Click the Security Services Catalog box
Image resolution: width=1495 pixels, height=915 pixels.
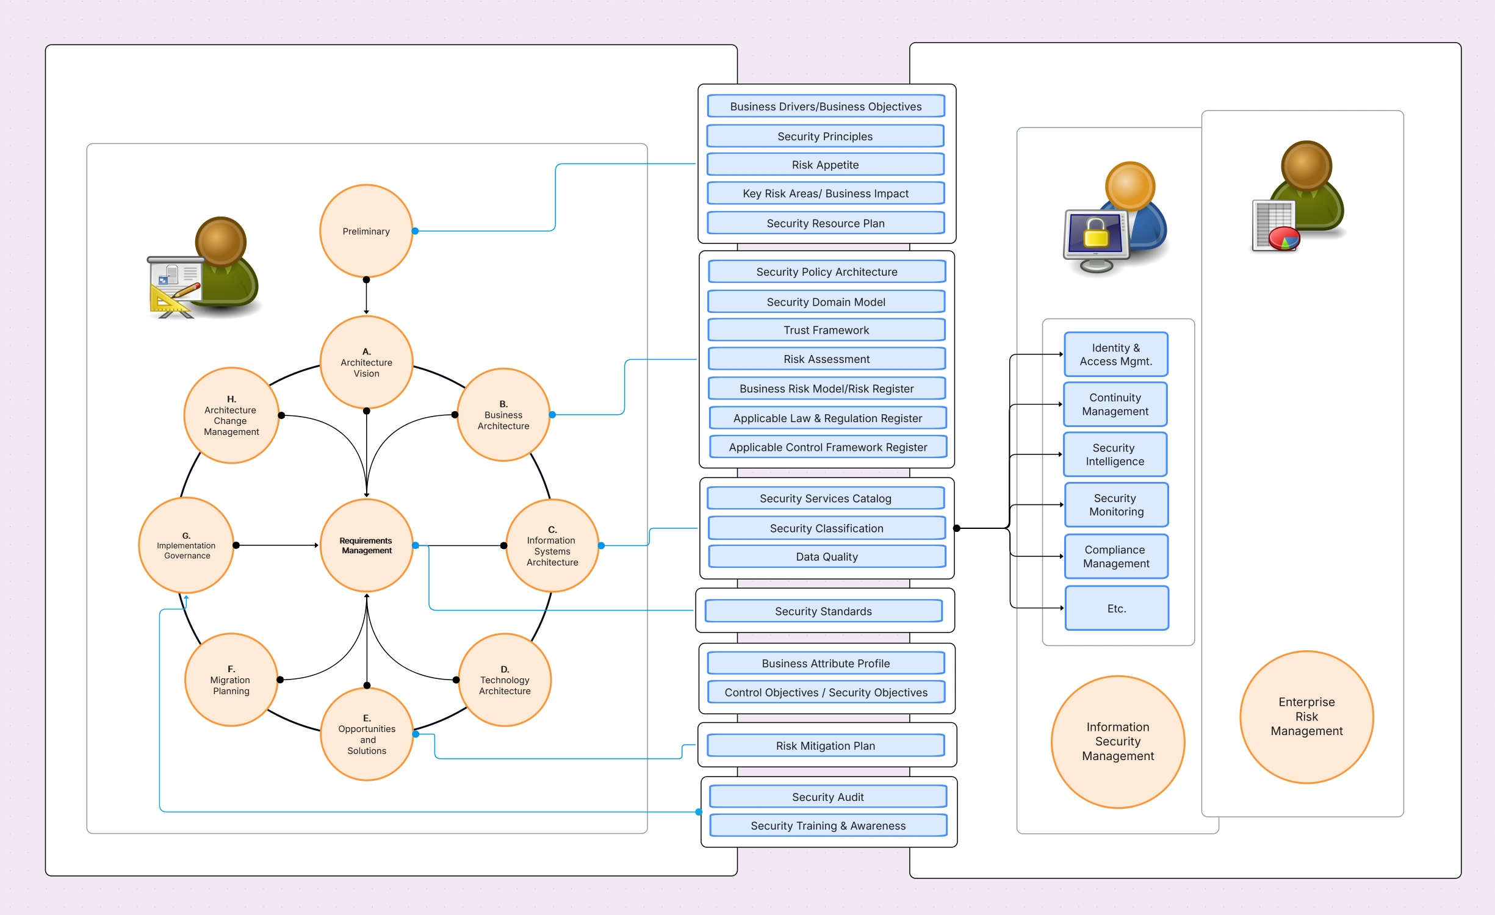click(825, 498)
